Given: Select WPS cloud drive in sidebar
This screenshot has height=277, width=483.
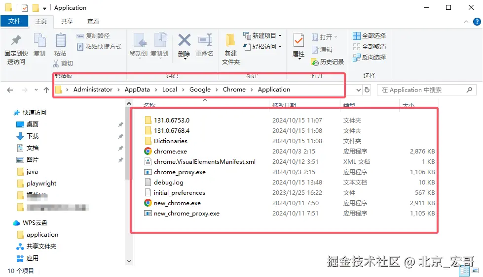Looking at the screenshot, I should pyautogui.click(x=30, y=223).
